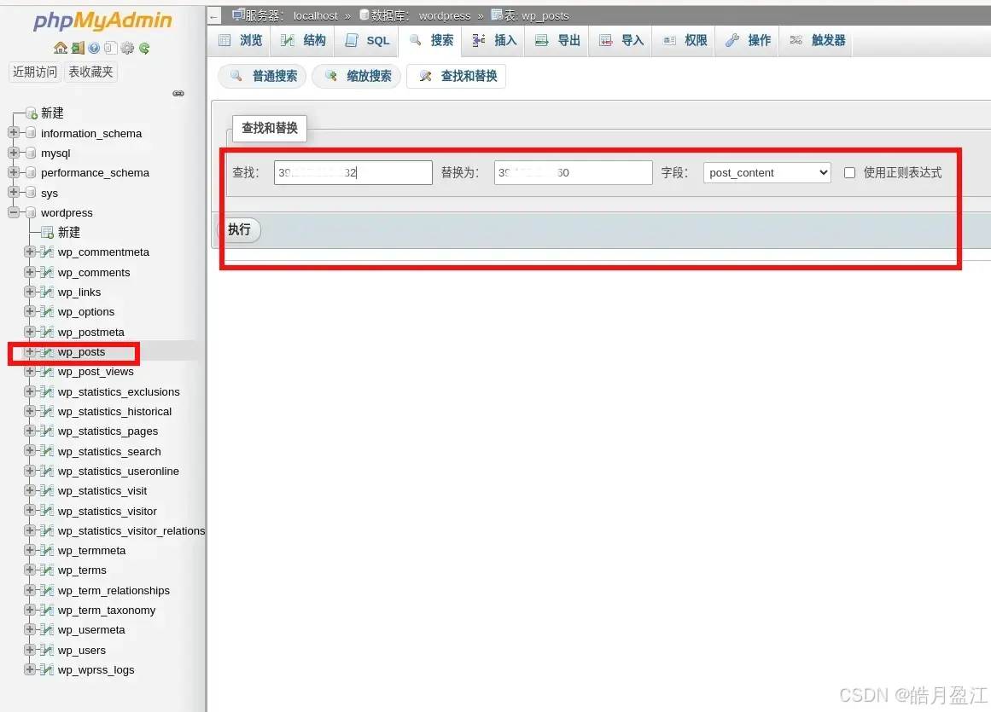Focus the Replace with (替换为) input field
The height and width of the screenshot is (712, 991).
click(x=574, y=172)
